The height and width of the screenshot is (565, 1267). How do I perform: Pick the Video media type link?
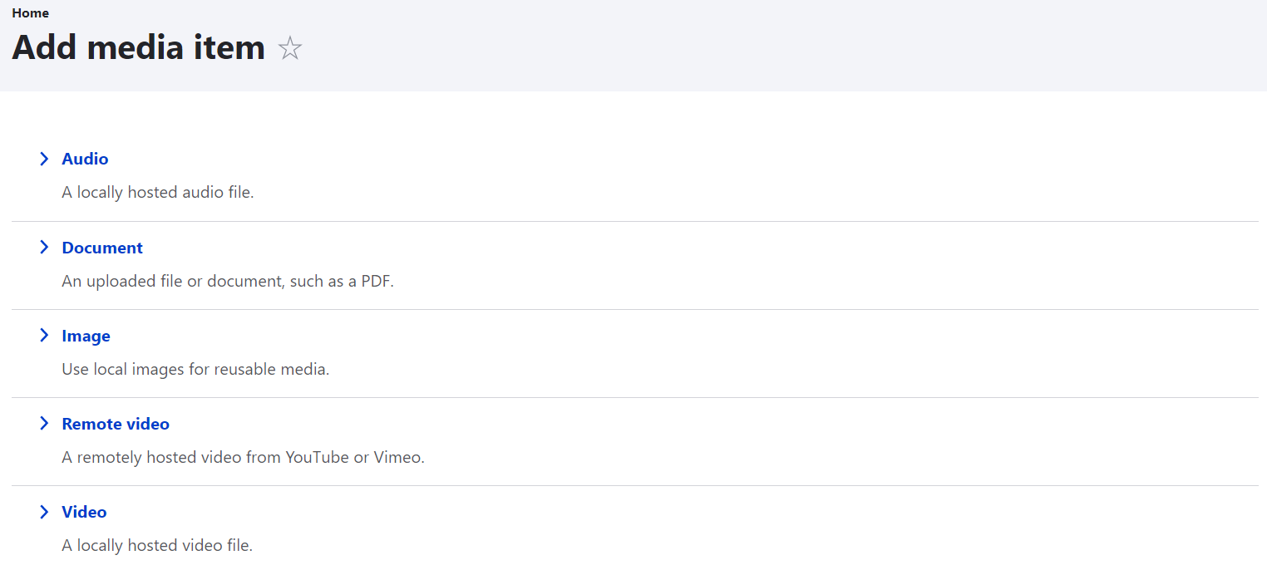(x=84, y=512)
